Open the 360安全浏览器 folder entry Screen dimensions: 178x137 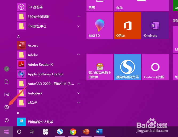point(49,16)
